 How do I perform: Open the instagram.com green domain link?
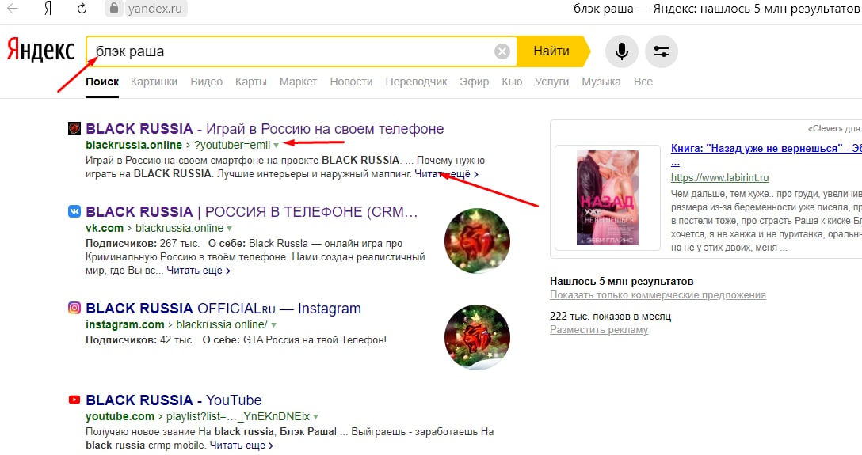click(125, 324)
